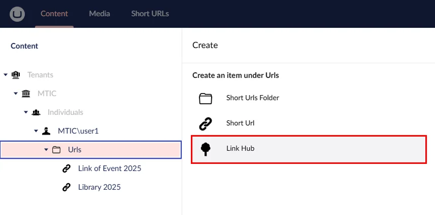Create a Short Urls Folder item
The height and width of the screenshot is (215, 435).
point(252,98)
